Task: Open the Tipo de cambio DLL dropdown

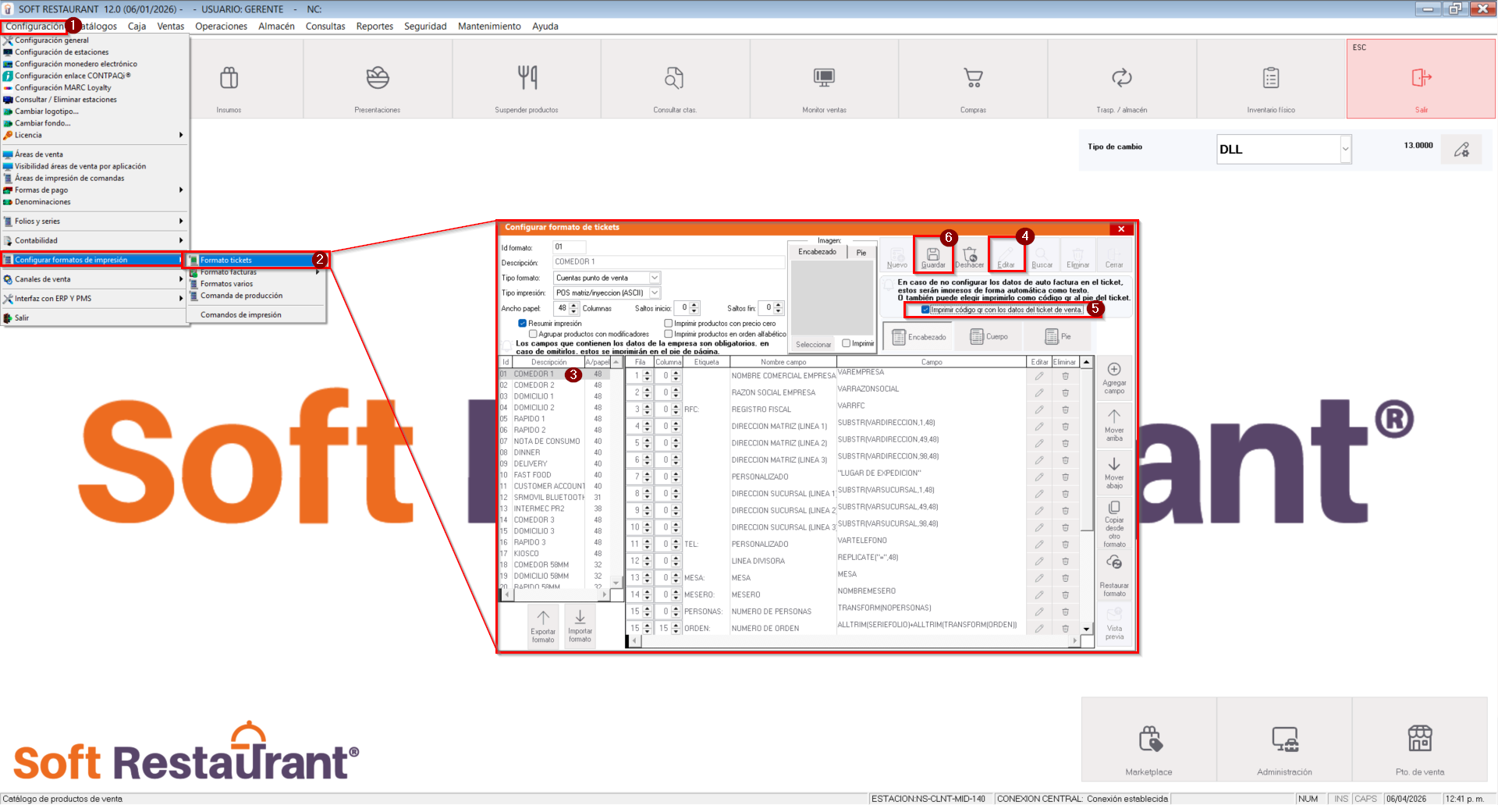Action: click(1345, 149)
